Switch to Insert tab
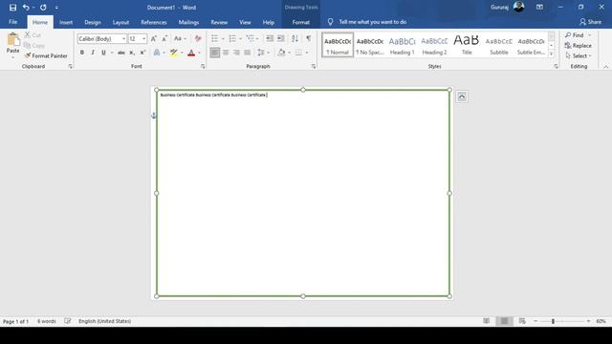Viewport: 612px width, 344px height. [66, 22]
